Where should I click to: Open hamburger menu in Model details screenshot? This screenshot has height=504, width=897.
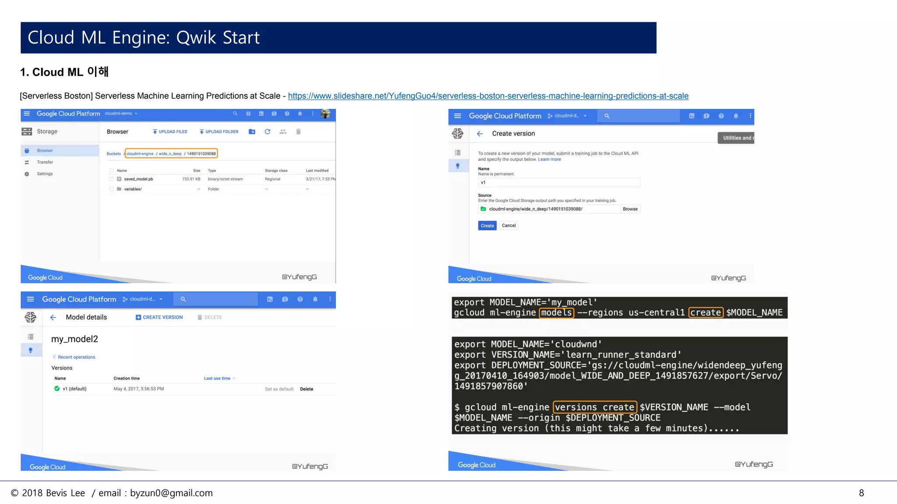(x=30, y=299)
